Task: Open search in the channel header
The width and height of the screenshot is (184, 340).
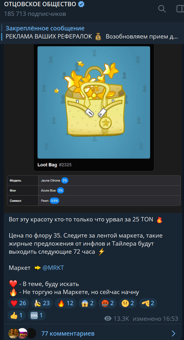Action: [162, 9]
